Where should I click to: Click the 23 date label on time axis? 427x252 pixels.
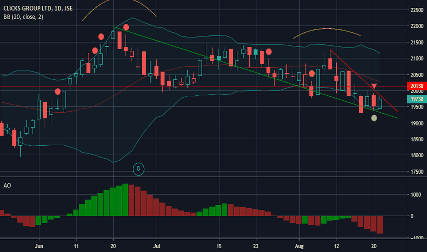[256, 246]
